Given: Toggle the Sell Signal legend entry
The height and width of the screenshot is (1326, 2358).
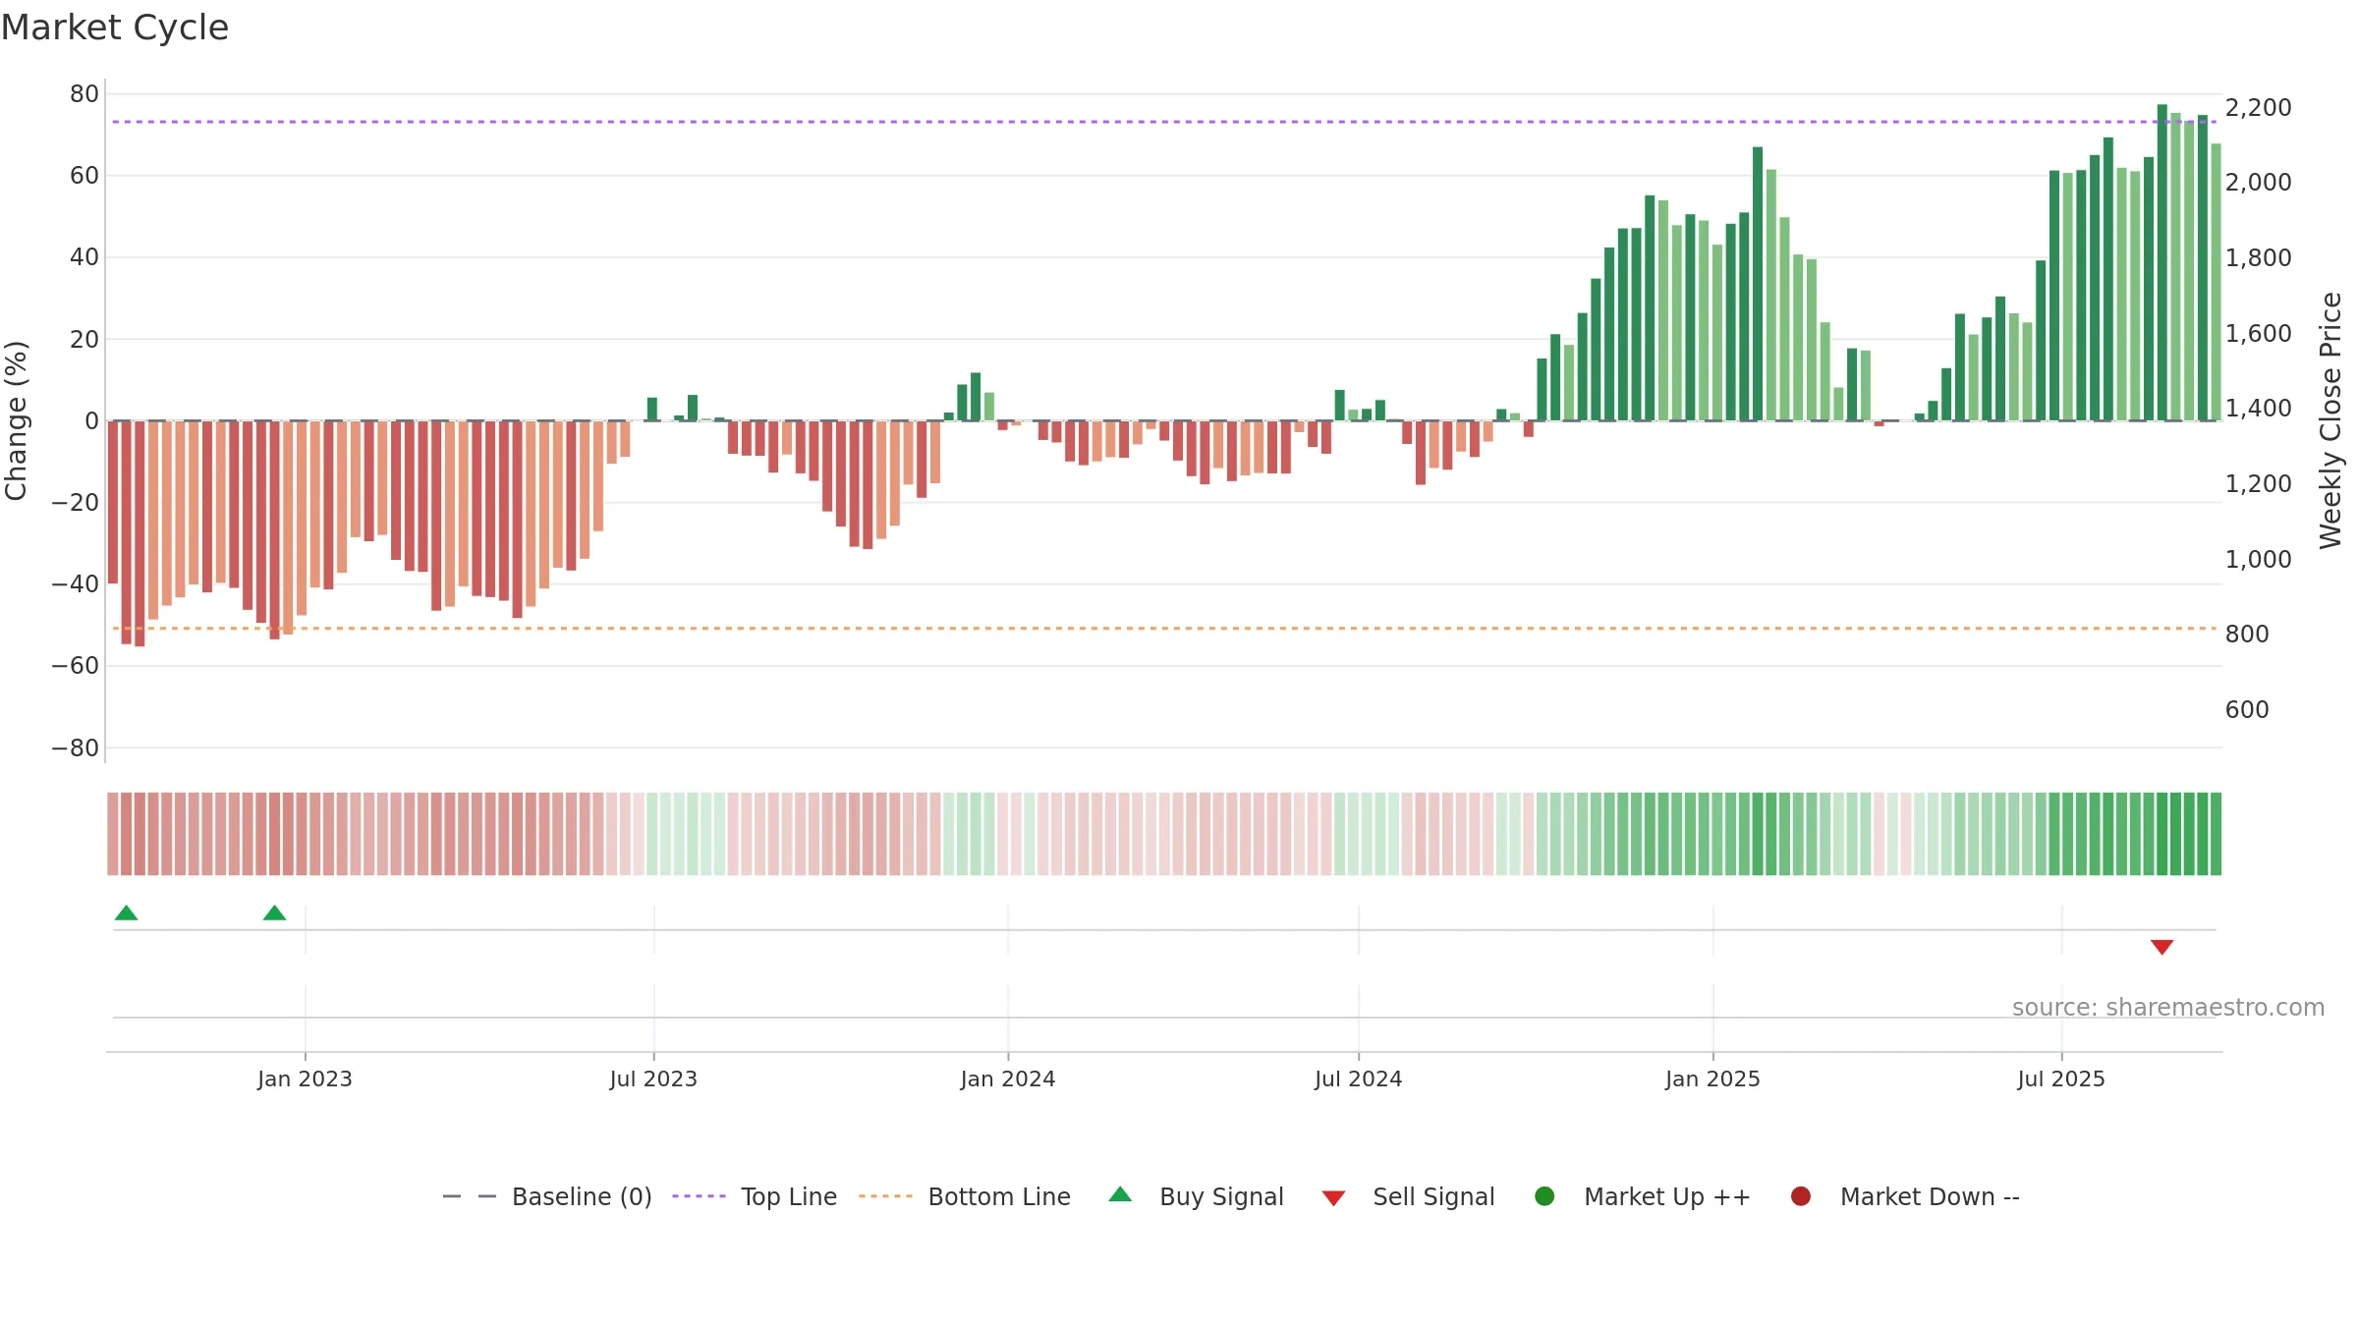Looking at the screenshot, I should point(1408,1196).
